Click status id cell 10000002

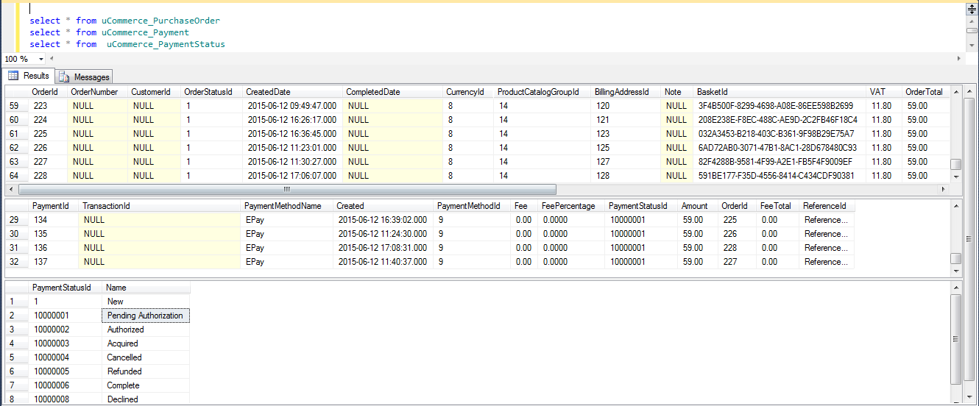pyautogui.click(x=66, y=330)
